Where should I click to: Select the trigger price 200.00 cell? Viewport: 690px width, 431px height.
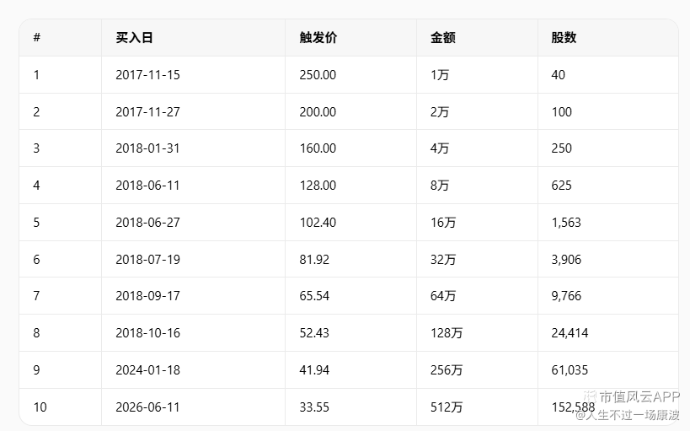[318, 112]
